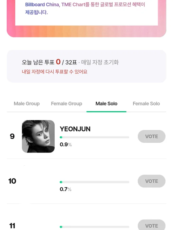This screenshot has height=230, width=173.
Task: Switch to the Male Group tab
Action: [26, 103]
